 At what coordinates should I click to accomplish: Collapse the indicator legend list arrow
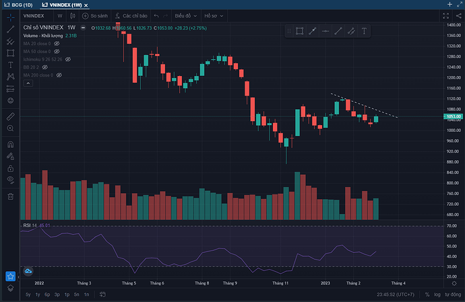(x=28, y=83)
